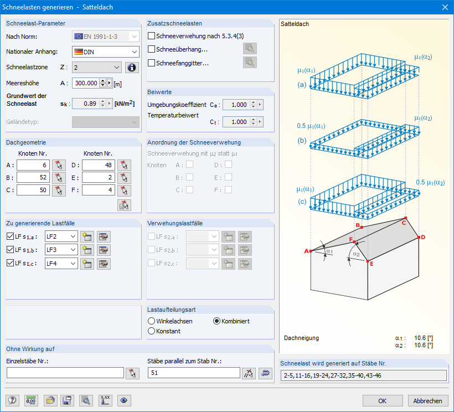
Task: Click the eye view icon
Action: (x=124, y=401)
